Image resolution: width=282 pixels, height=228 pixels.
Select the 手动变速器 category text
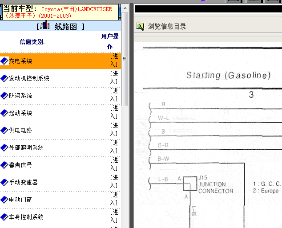[24, 182]
